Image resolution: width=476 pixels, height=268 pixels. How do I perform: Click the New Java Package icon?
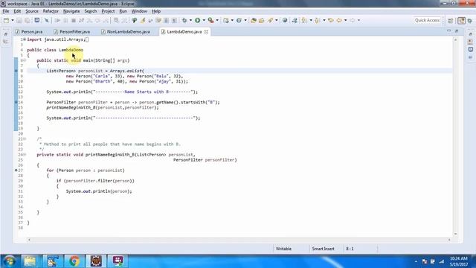226,20
